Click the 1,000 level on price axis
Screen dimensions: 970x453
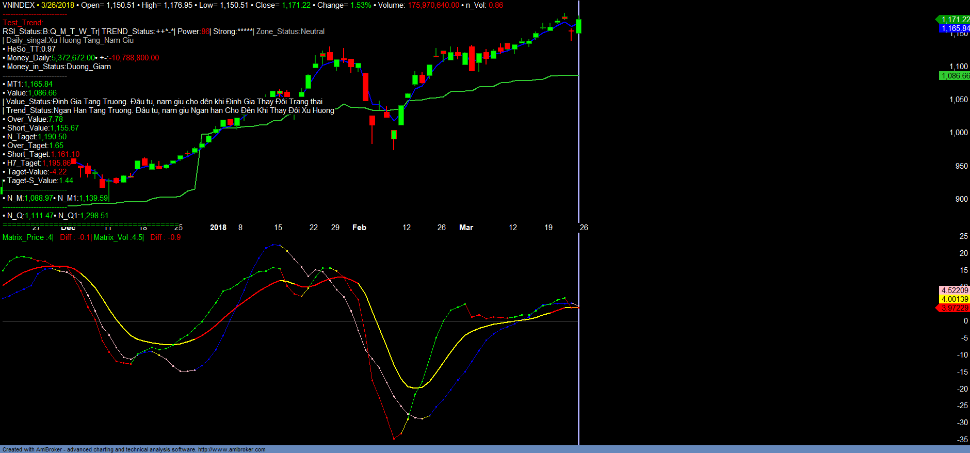click(959, 133)
